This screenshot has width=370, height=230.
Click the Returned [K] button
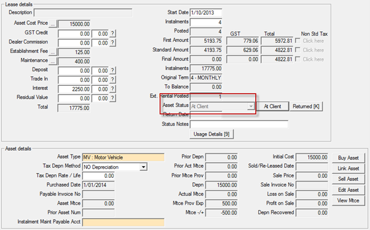click(306, 106)
